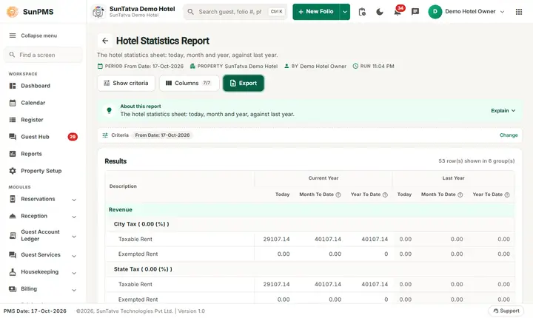Click help icon next to Last Year Year To Date

[x=507, y=194]
